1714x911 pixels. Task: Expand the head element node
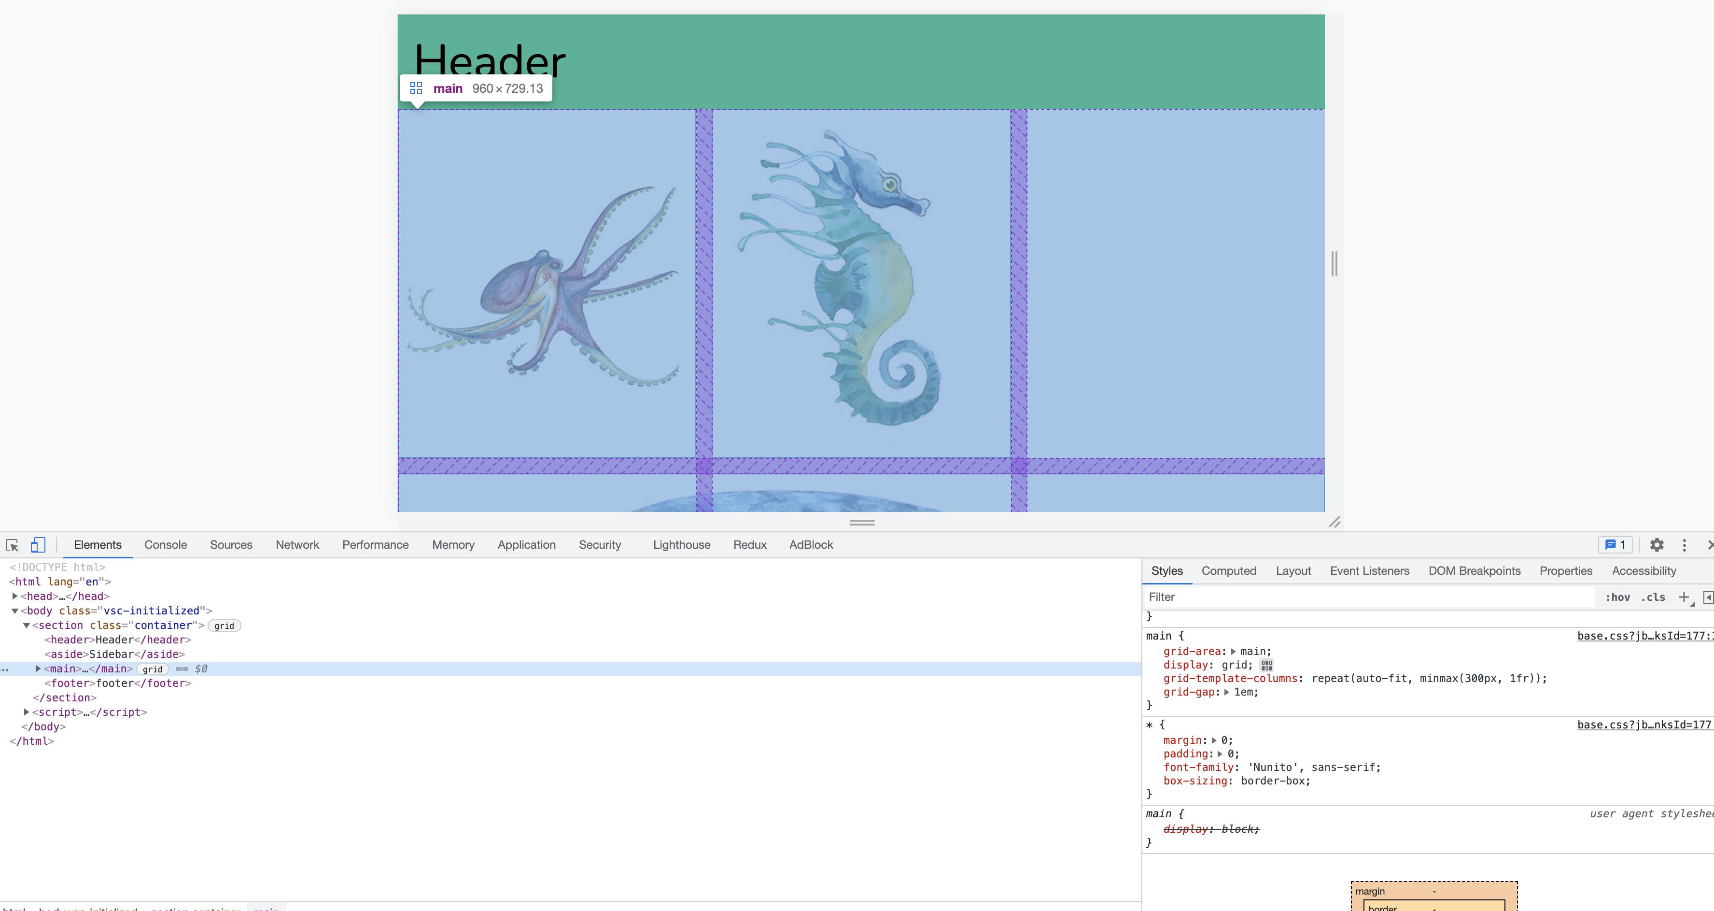(14, 596)
